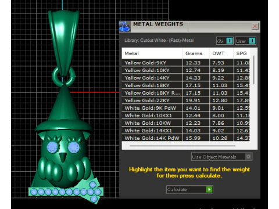
Task: Click DWT value 12.80
Action: (220, 100)
